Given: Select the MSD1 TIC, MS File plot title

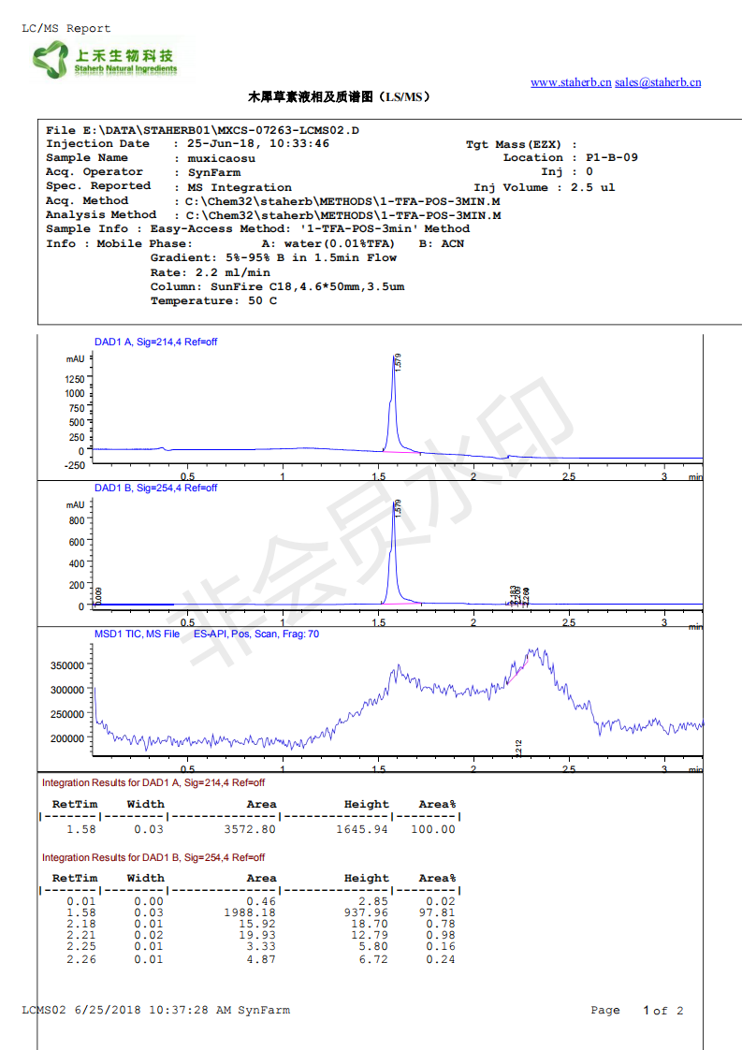Looking at the screenshot, I should click(206, 634).
